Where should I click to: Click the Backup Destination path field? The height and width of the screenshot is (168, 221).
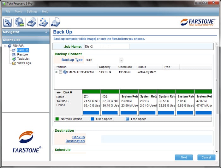tap(157, 139)
